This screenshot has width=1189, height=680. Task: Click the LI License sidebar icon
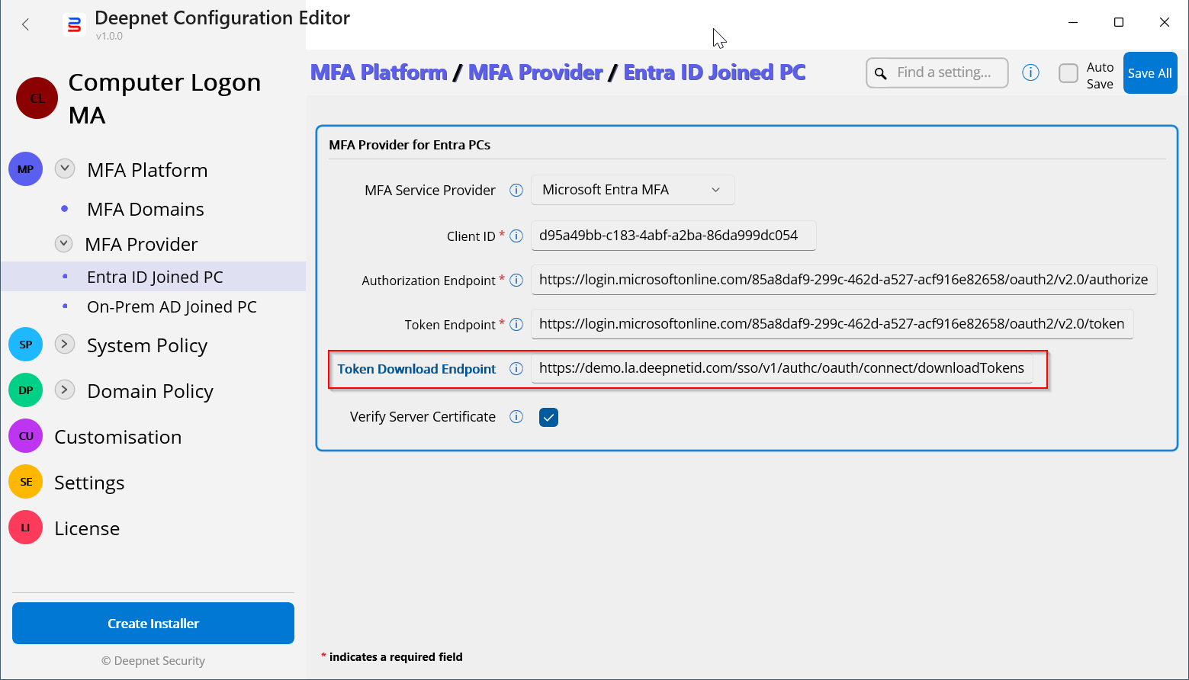coord(26,528)
